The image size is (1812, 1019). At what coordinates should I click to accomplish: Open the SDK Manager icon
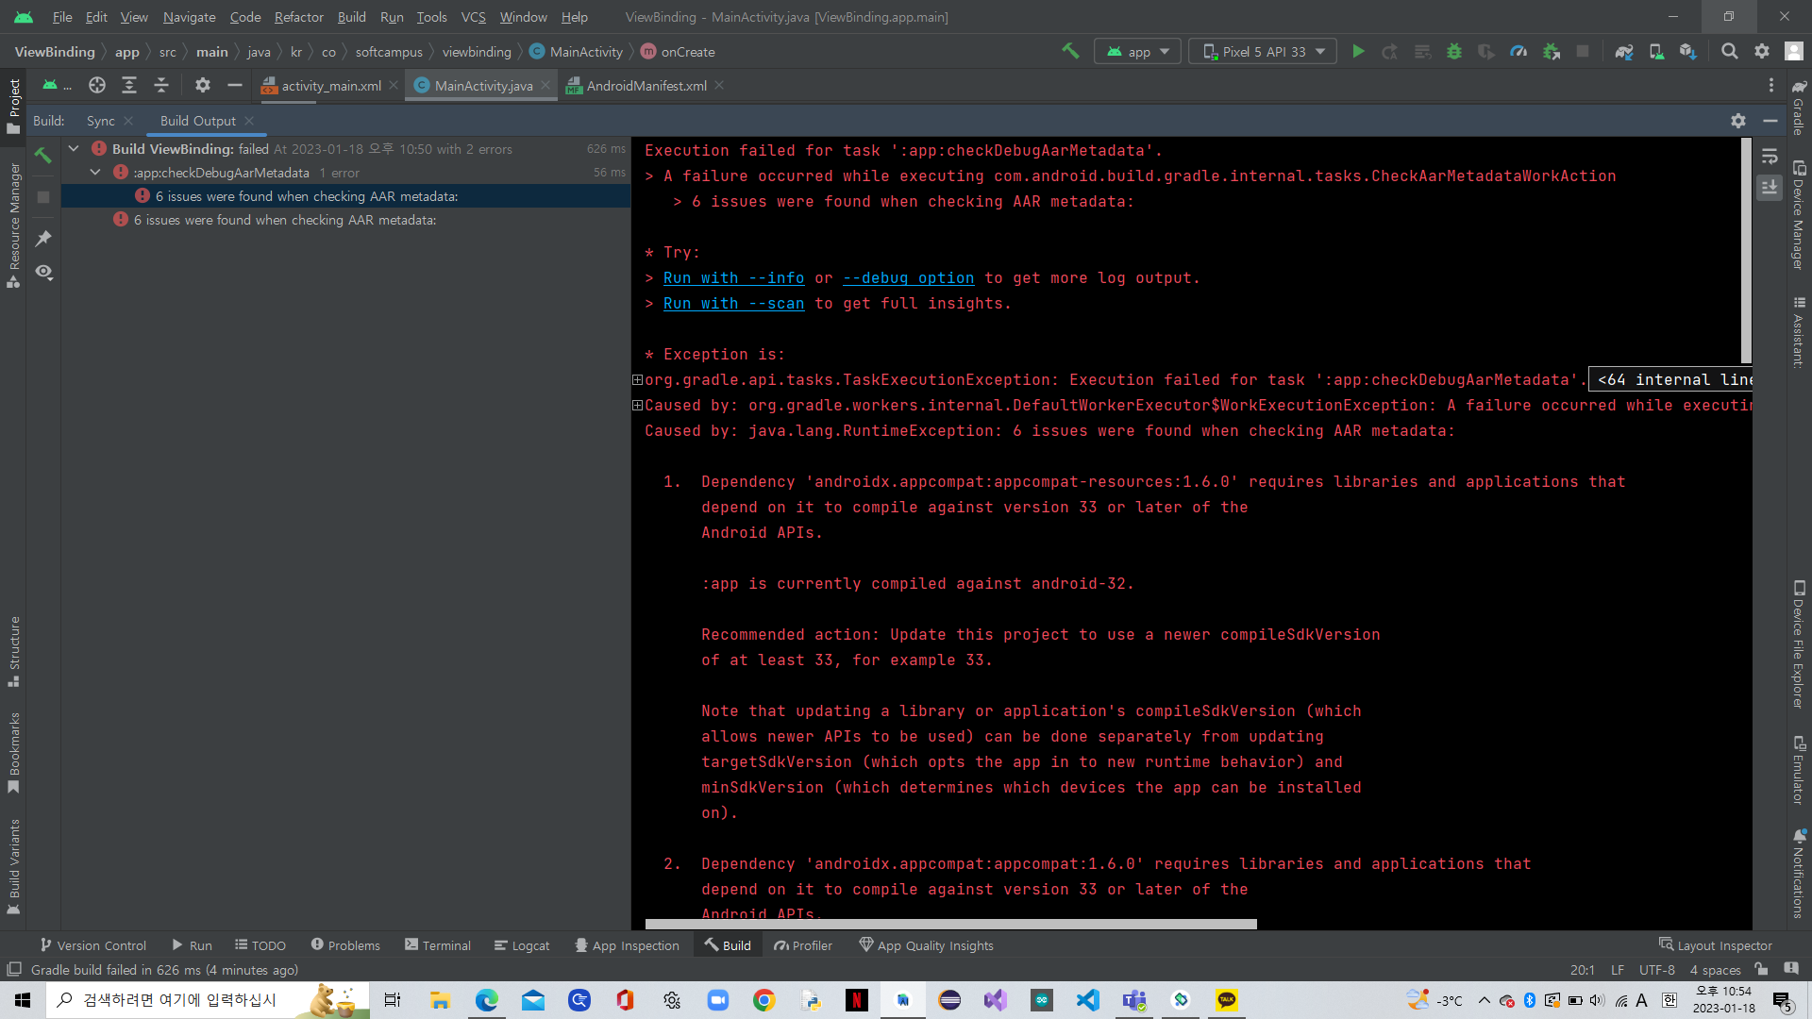pyautogui.click(x=1688, y=52)
